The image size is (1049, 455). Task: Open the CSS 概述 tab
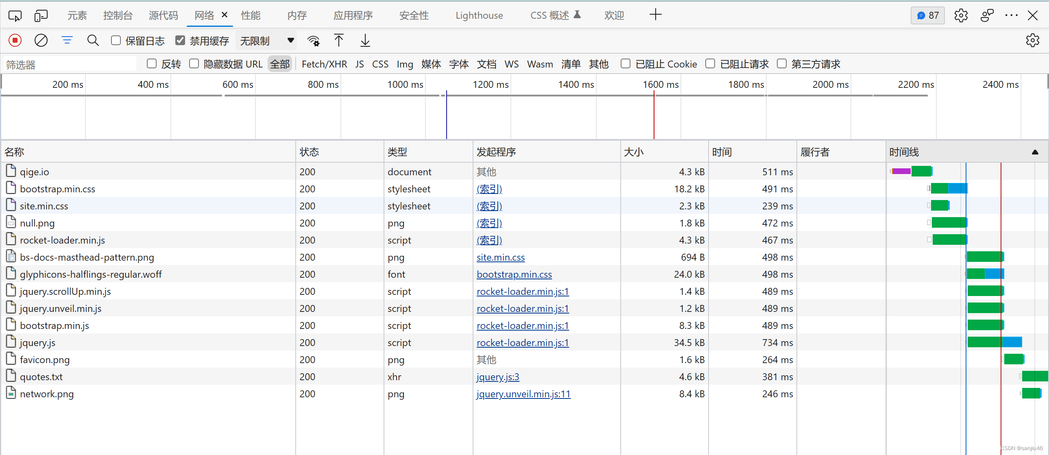556,15
